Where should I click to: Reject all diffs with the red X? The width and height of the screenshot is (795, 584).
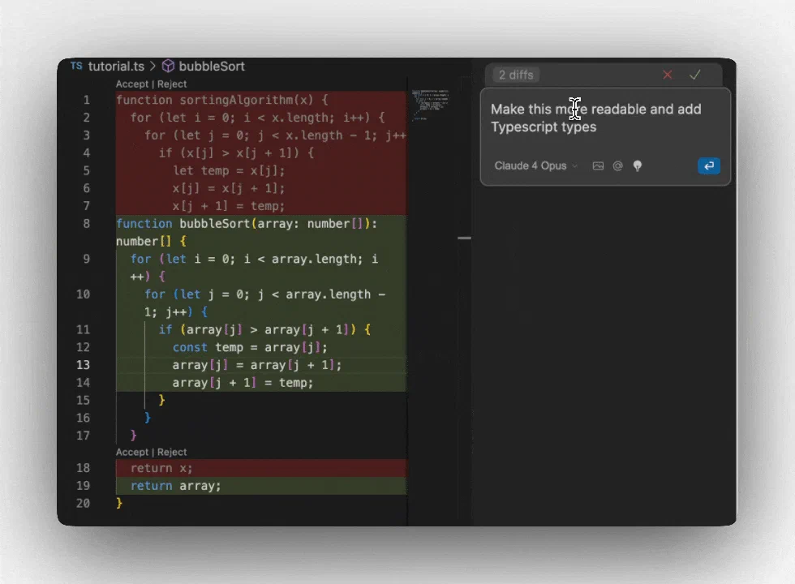[x=667, y=75]
